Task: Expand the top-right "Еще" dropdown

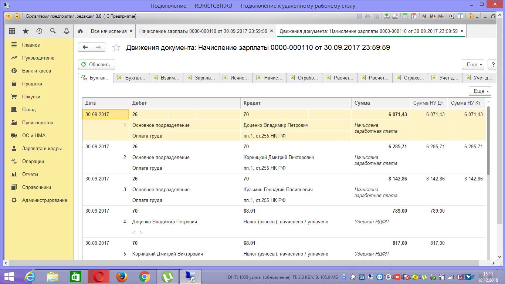Action: click(x=473, y=64)
